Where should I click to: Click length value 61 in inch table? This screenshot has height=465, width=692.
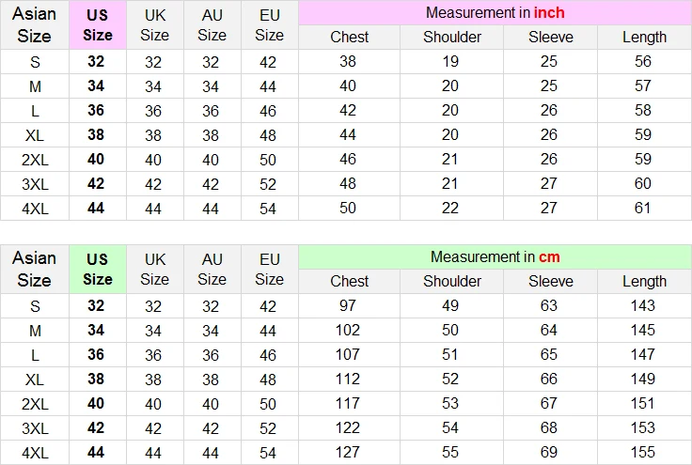[x=642, y=208]
